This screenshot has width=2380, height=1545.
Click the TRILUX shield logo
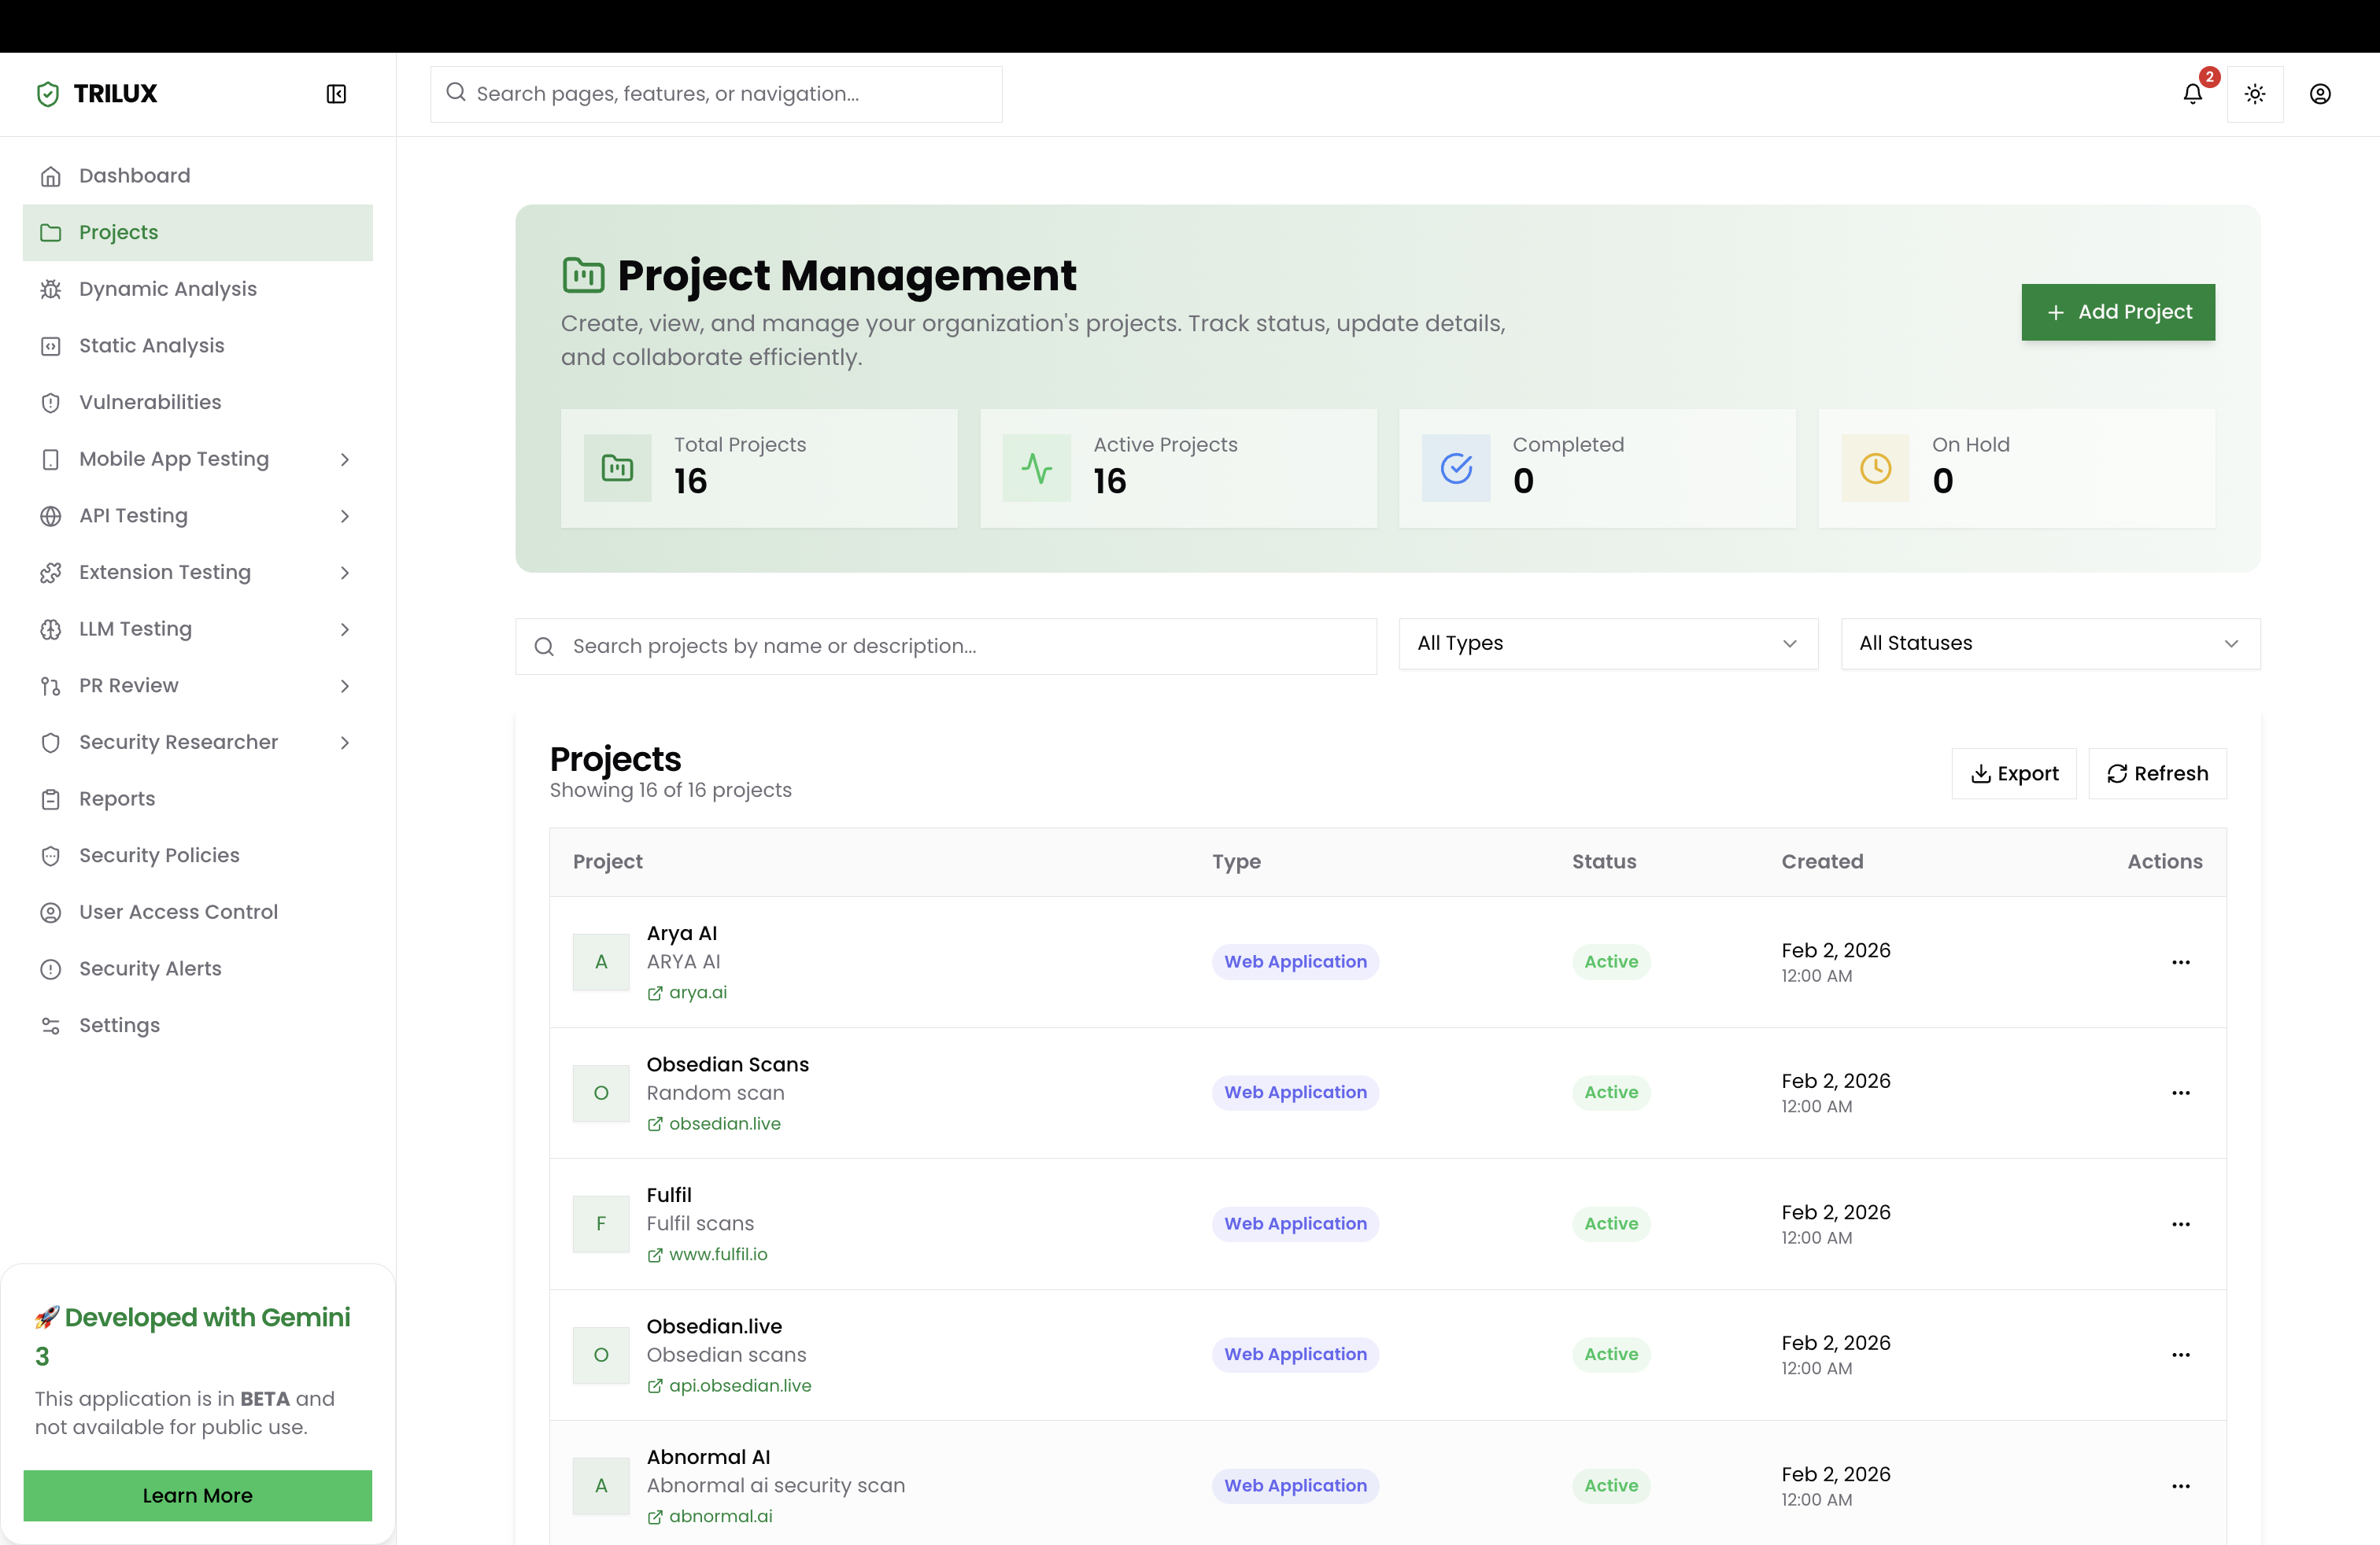[x=48, y=94]
